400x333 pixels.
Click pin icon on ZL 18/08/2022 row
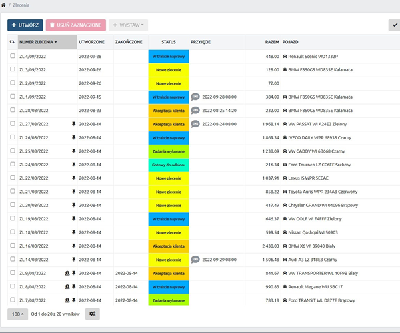click(x=74, y=232)
